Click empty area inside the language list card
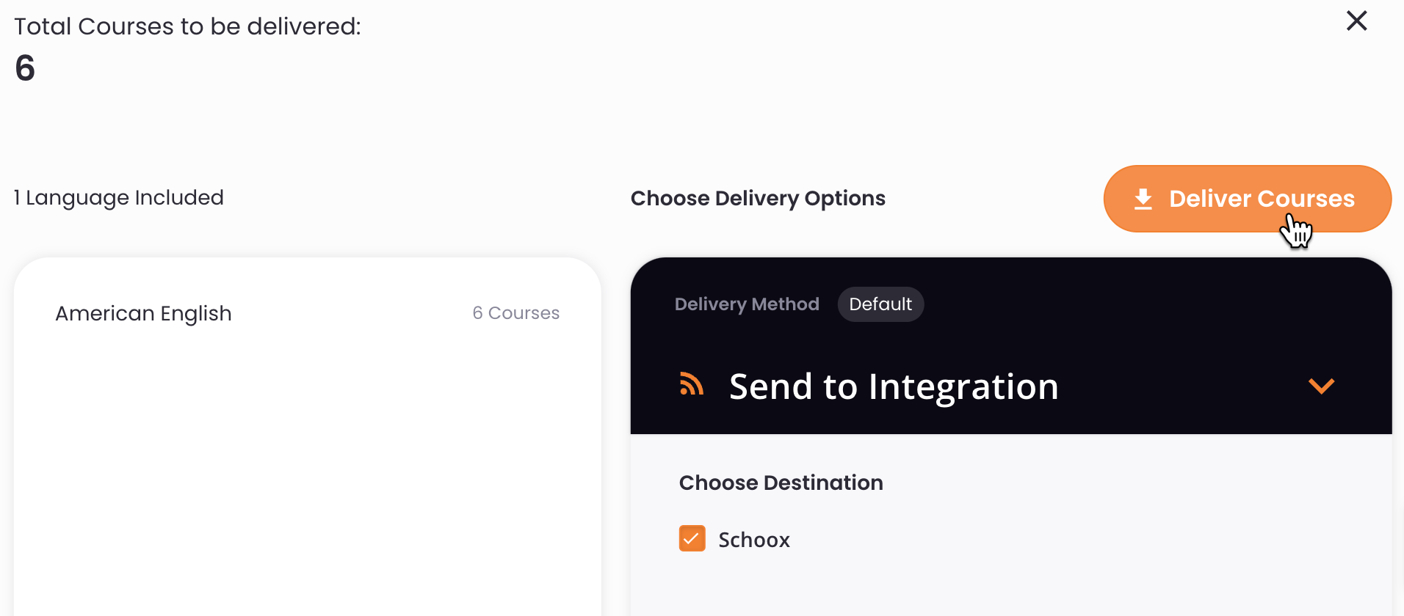Image resolution: width=1404 pixels, height=616 pixels. pyautogui.click(x=307, y=477)
